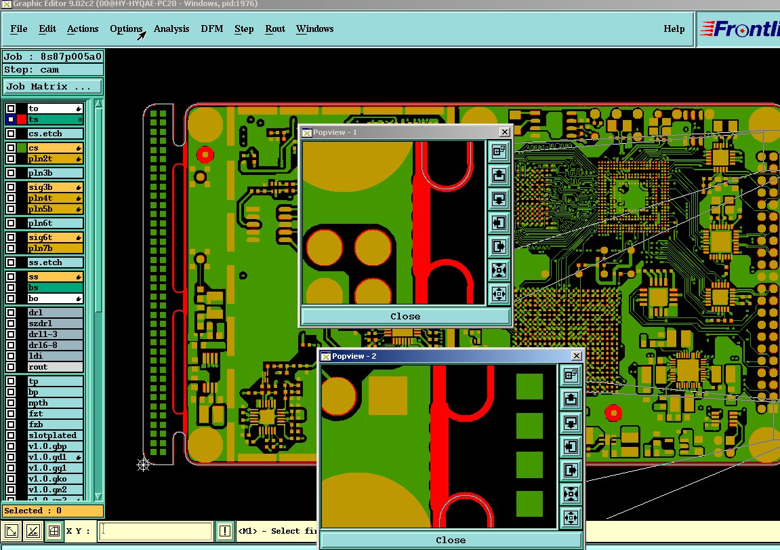
Task: Pan right in Popview - 2
Action: click(571, 471)
